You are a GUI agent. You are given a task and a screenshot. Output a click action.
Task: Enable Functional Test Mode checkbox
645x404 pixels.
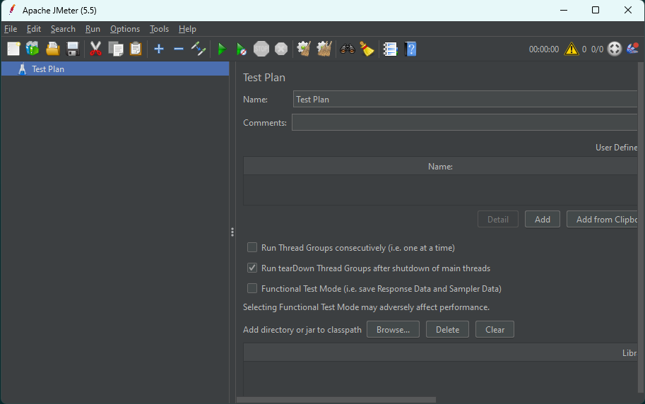(x=252, y=289)
